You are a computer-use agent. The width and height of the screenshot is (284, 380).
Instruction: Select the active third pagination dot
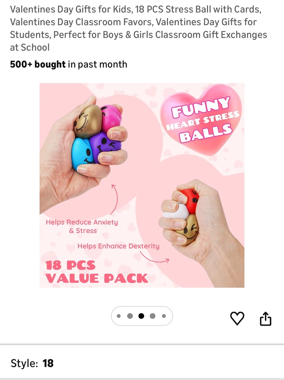[141, 316]
